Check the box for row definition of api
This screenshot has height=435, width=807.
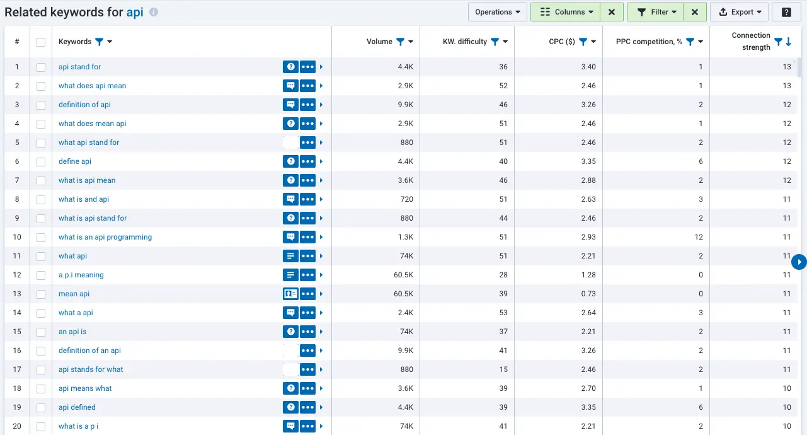pyautogui.click(x=41, y=105)
